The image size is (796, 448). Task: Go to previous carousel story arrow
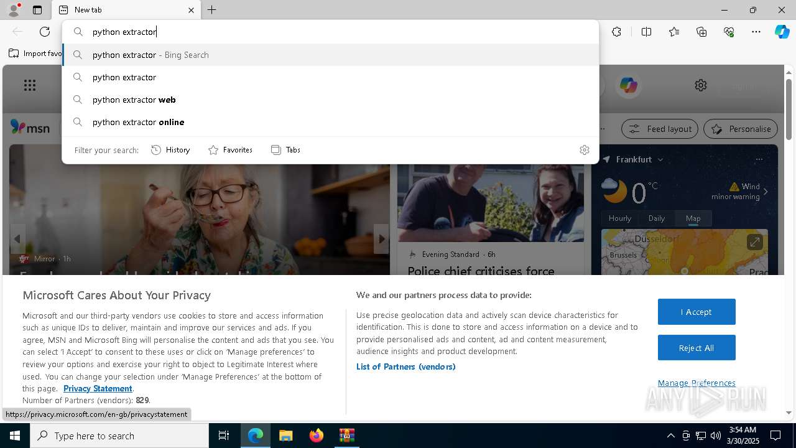pos(17,239)
